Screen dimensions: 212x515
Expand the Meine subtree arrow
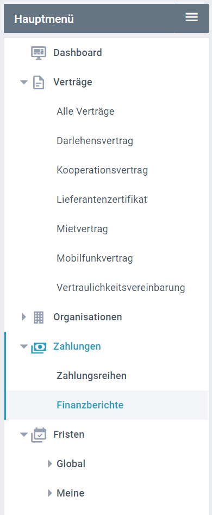[50, 493]
